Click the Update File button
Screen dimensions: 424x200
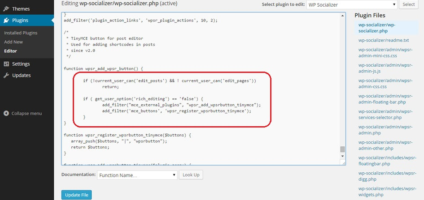(x=77, y=195)
